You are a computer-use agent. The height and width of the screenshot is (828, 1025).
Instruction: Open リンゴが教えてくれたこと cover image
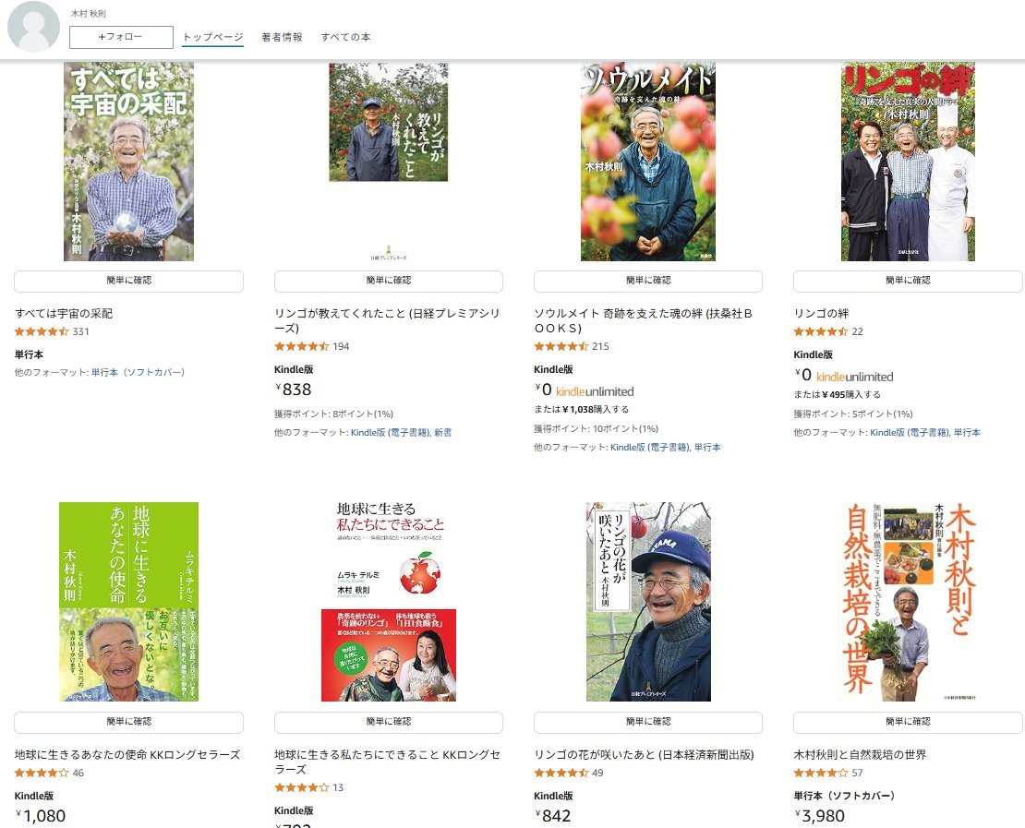click(388, 122)
